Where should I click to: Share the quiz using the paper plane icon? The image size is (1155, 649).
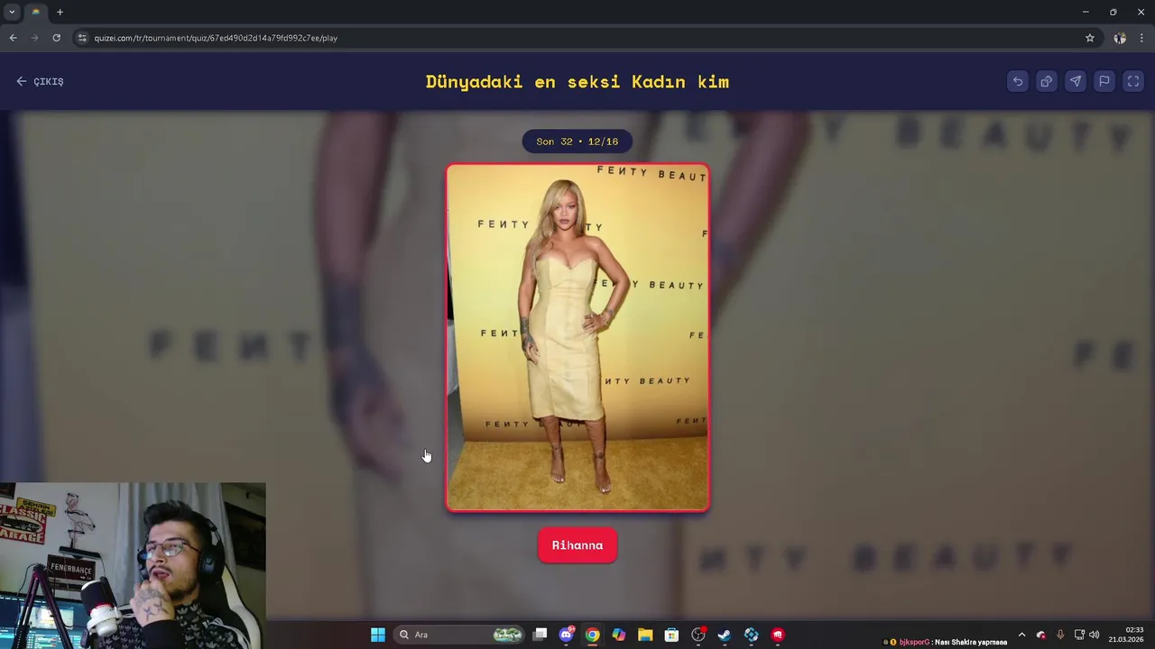(x=1076, y=81)
